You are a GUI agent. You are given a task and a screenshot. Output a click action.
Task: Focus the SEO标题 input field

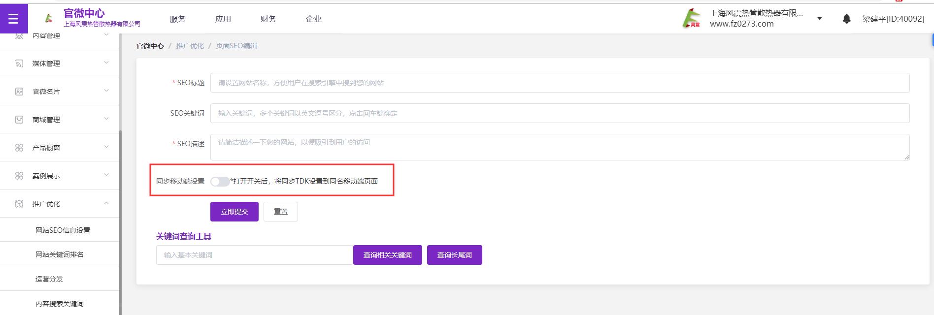coord(560,83)
